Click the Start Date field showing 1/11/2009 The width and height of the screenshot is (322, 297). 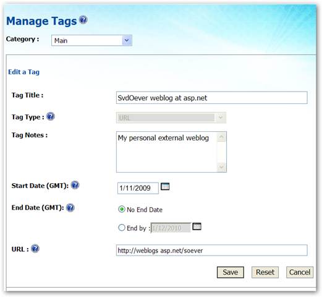(x=138, y=188)
